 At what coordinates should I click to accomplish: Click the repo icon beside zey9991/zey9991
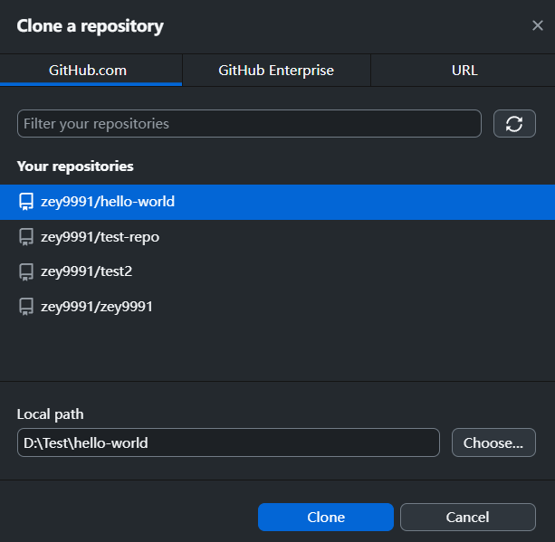point(26,307)
